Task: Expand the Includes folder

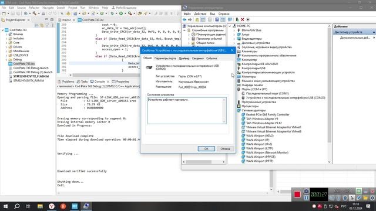Action: coord(6,38)
